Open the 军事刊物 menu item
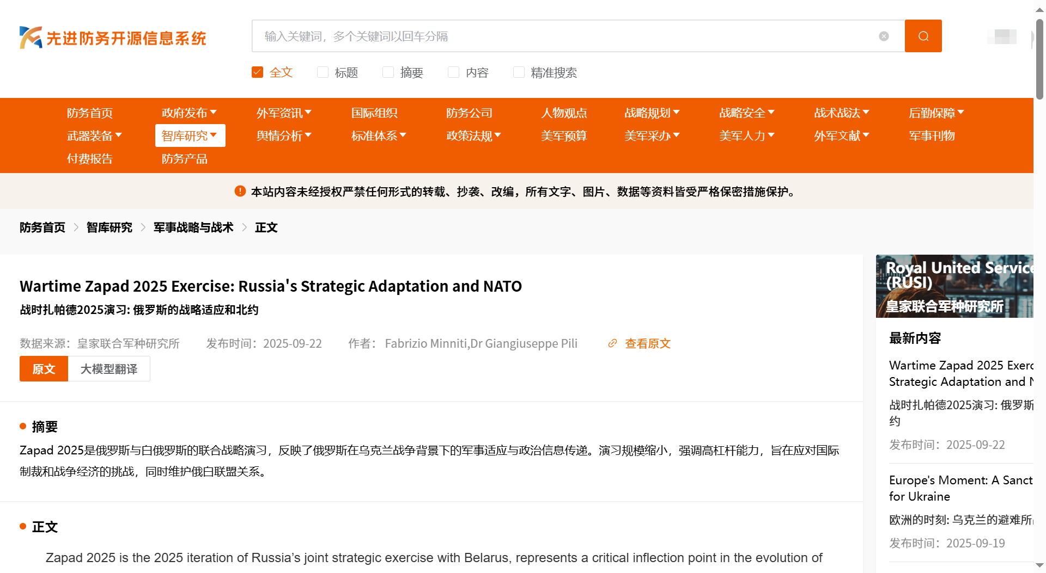Screen dimensions: 1046x573 (x=932, y=135)
